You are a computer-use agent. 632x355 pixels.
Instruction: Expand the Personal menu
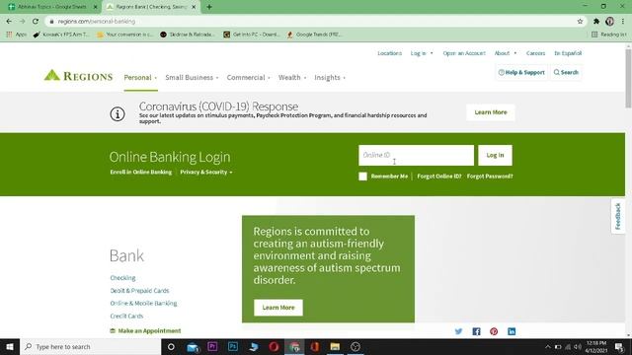coord(140,77)
